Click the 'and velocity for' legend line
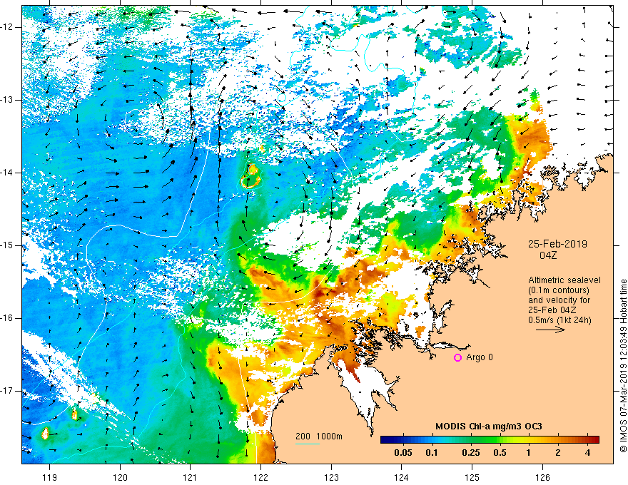 pos(559,300)
